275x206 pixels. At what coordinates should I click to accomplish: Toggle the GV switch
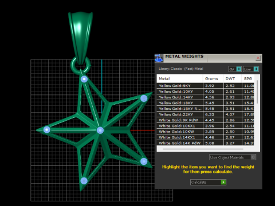[x=235, y=69]
